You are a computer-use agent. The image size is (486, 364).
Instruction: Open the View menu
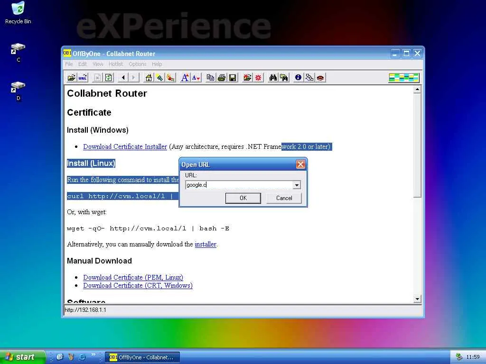tap(98, 64)
